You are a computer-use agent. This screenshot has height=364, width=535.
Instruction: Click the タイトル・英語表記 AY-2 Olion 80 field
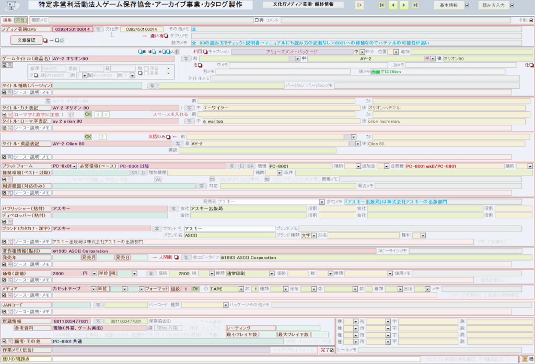(112, 144)
